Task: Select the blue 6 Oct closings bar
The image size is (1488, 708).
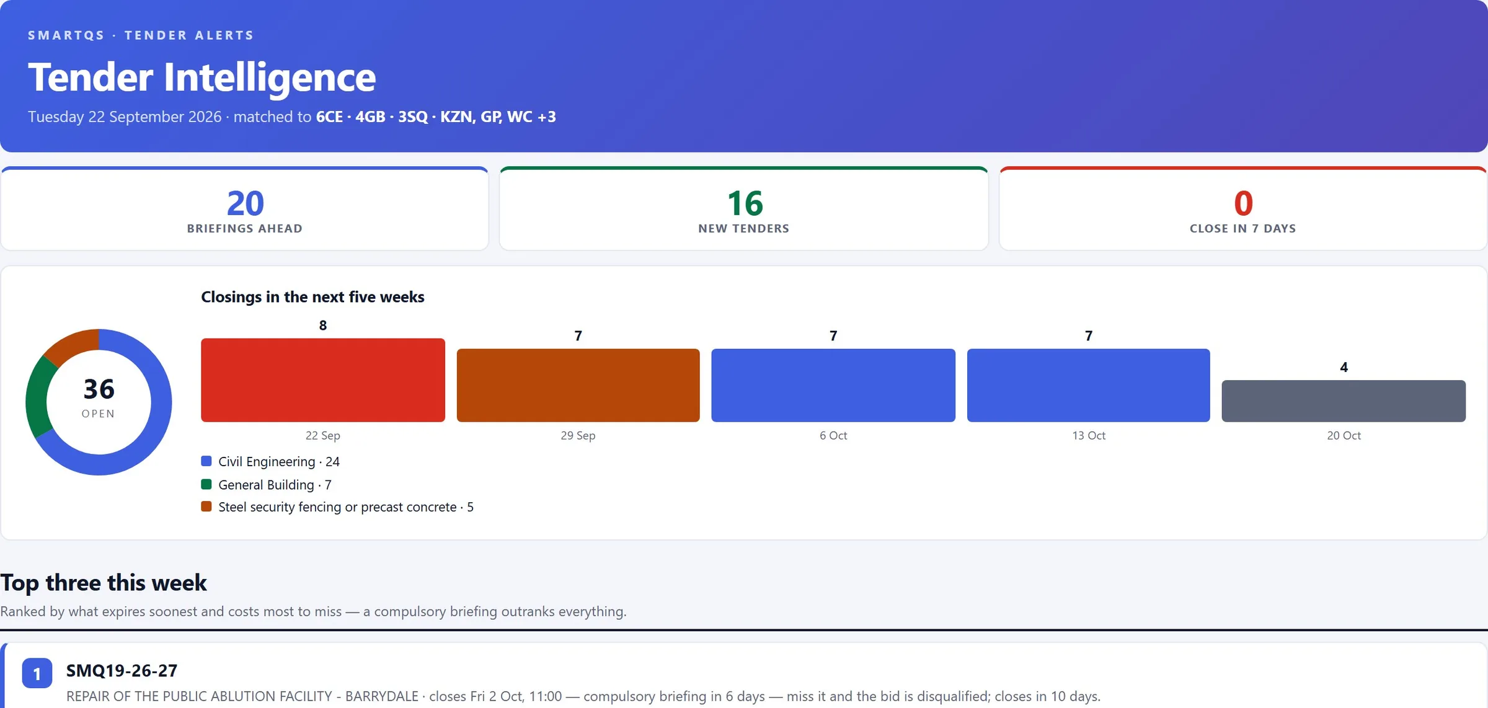Action: 833,385
